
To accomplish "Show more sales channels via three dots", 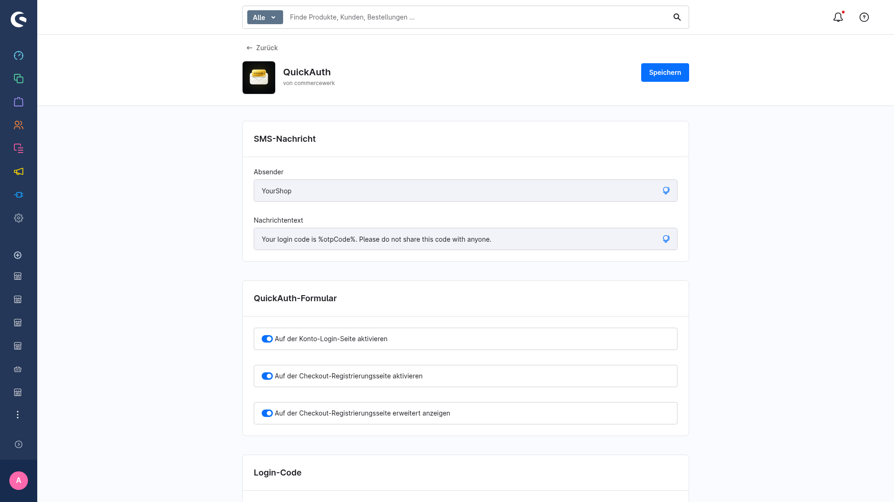I will coord(18,415).
